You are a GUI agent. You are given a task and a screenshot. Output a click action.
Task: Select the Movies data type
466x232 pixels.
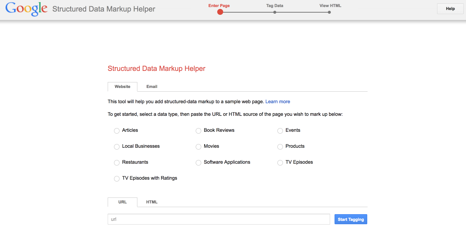click(198, 147)
